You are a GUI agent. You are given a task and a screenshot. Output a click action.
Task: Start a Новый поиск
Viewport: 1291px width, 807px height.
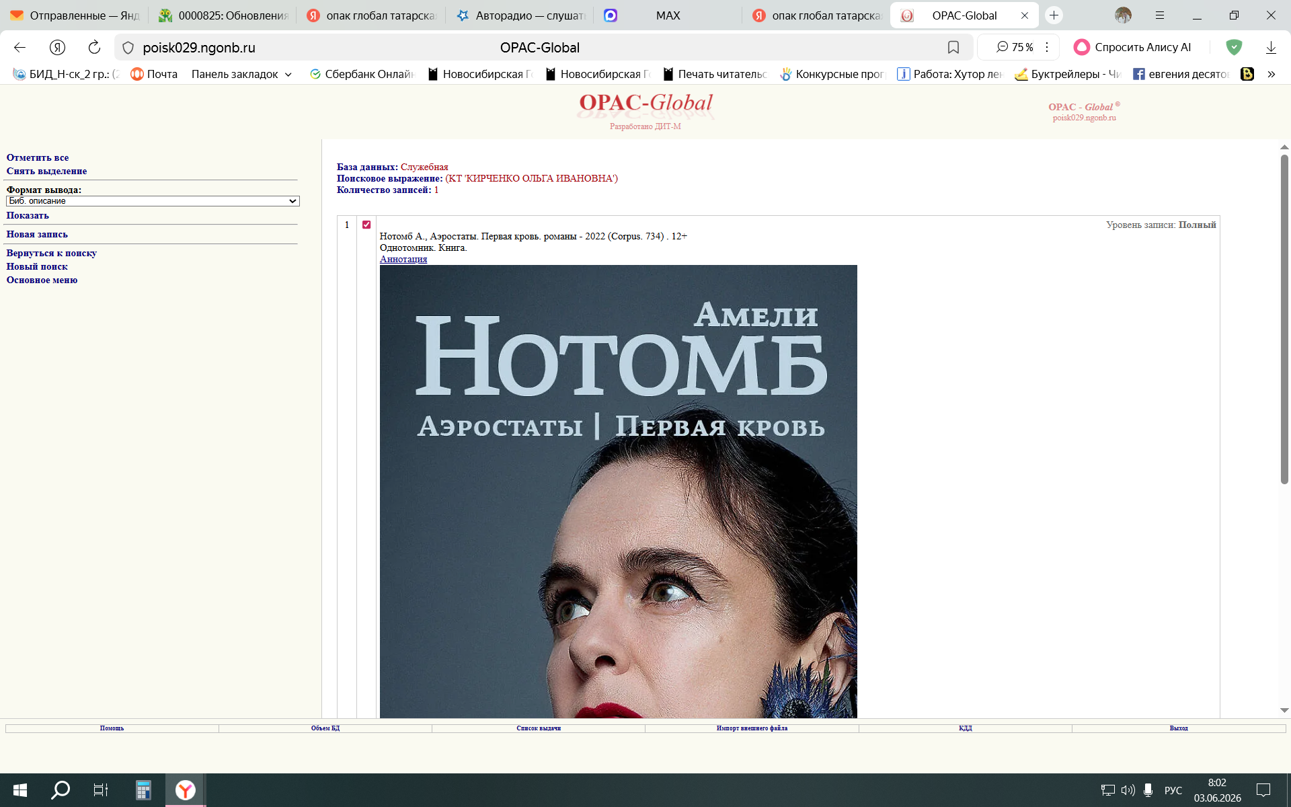(x=37, y=266)
